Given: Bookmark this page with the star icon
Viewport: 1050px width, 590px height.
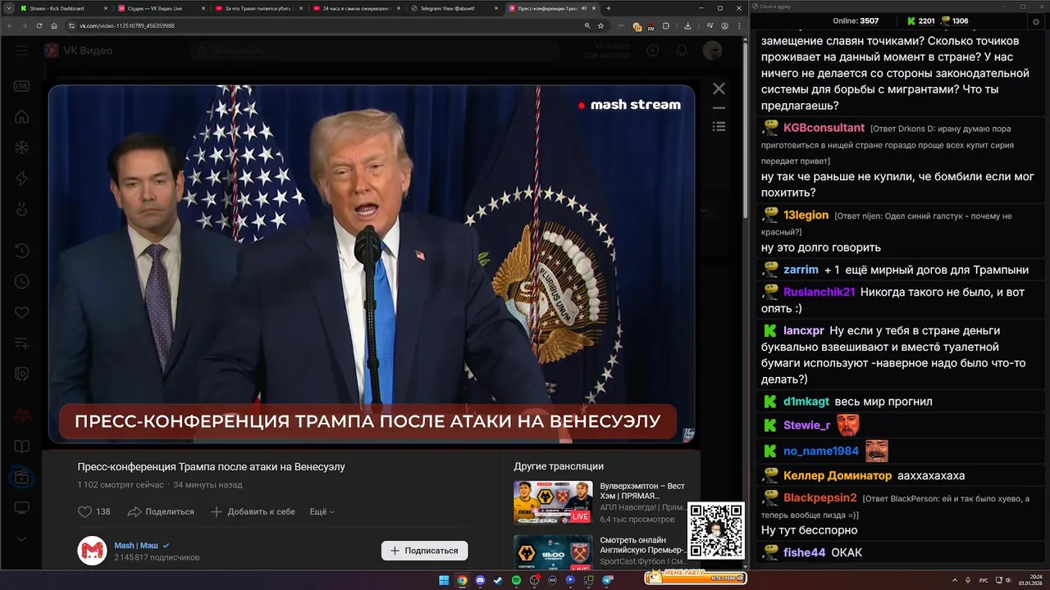Looking at the screenshot, I should pyautogui.click(x=600, y=25).
